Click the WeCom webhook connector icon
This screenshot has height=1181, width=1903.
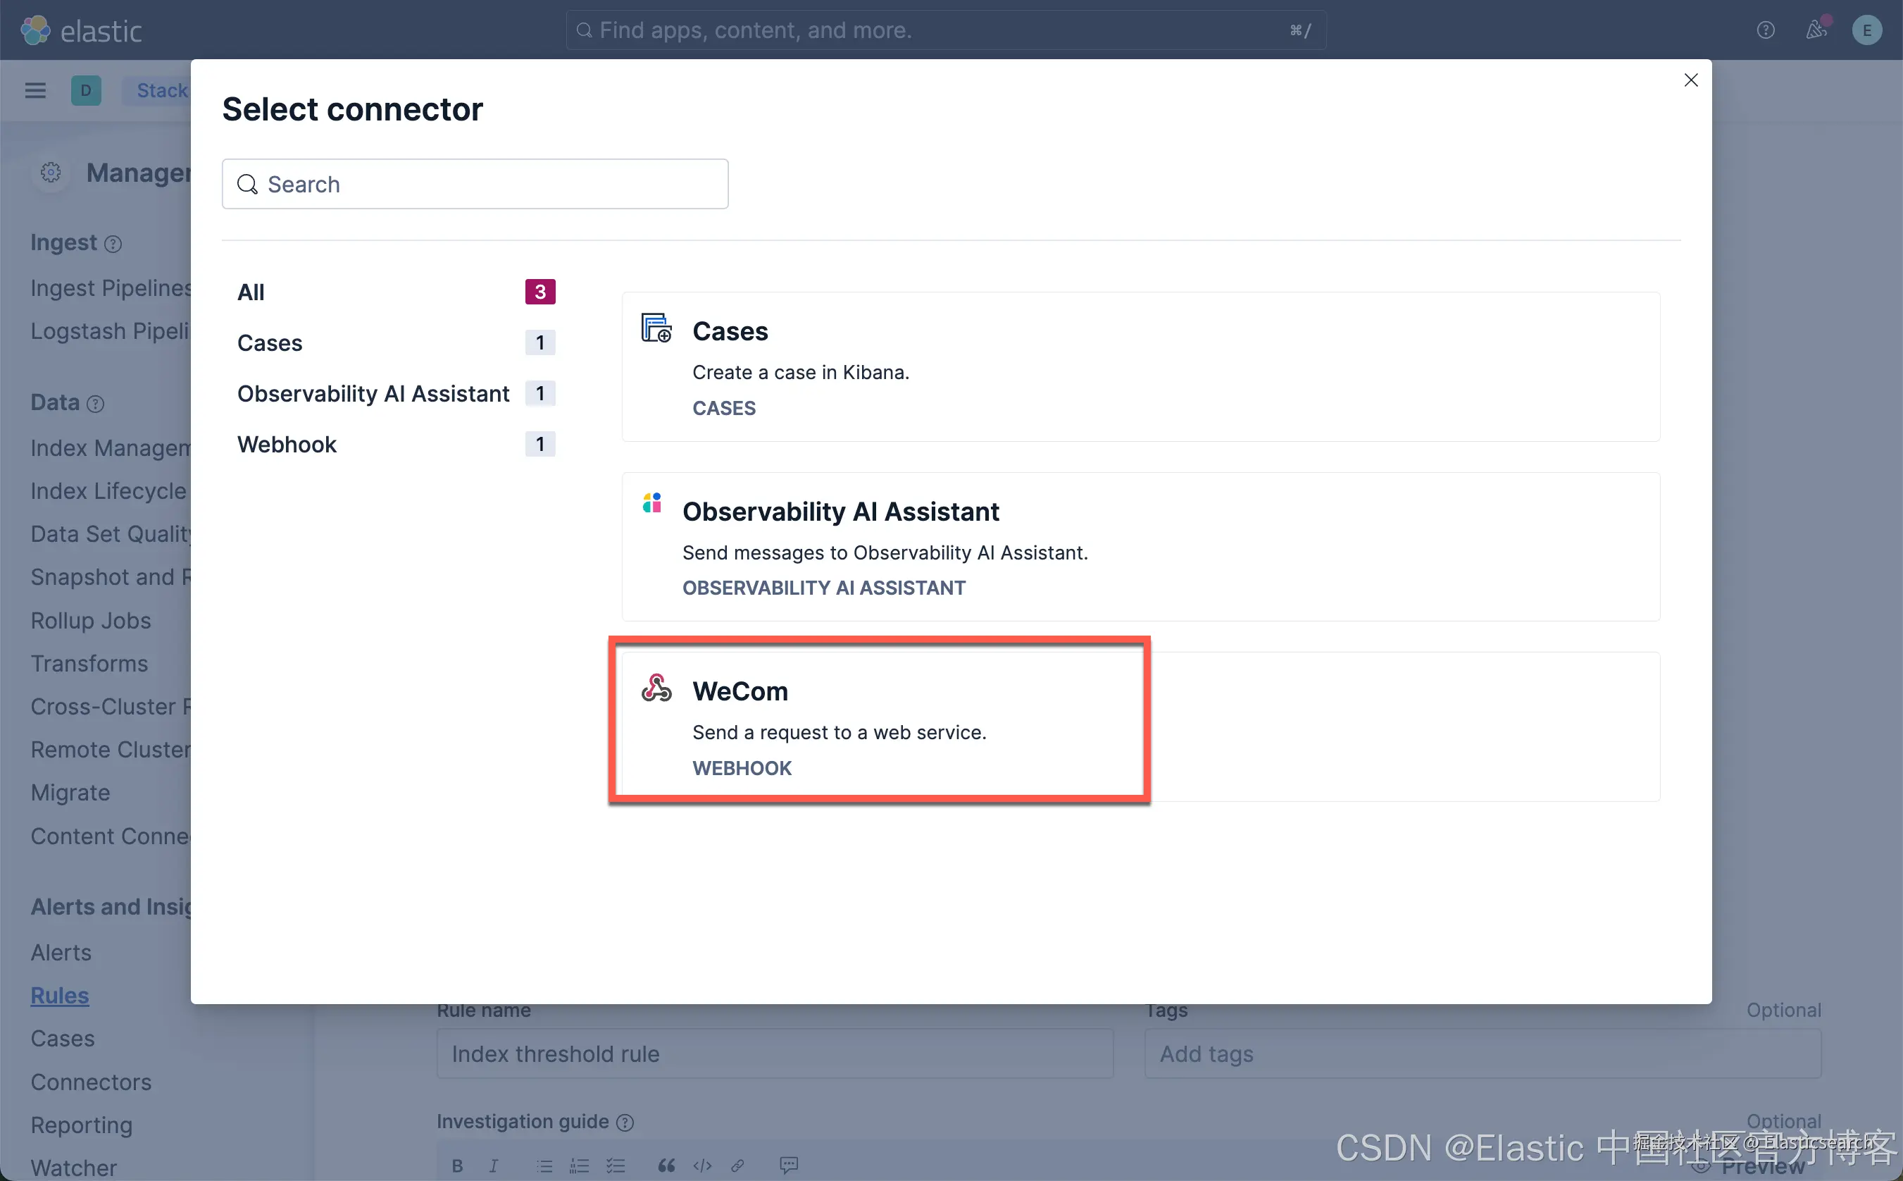[656, 688]
